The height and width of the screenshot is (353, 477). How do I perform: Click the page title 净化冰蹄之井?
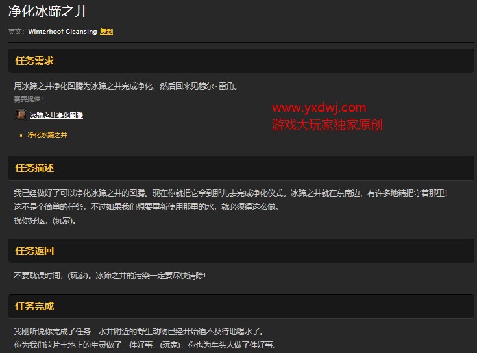[47, 11]
